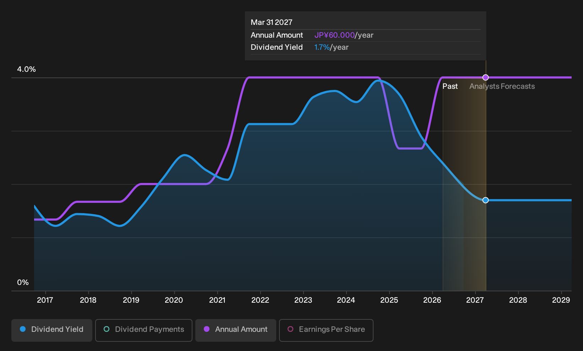Select the 2029 x-axis label
Viewport: 583px width, 351px height.
coord(561,300)
